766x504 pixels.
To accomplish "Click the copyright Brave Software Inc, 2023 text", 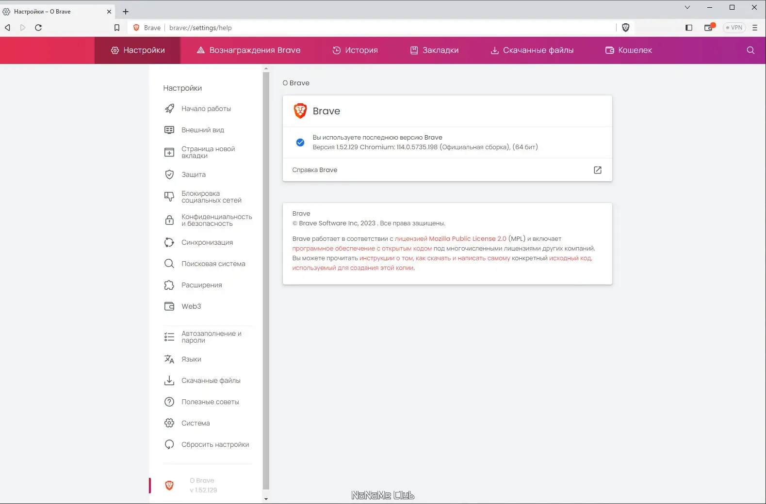I will 369,223.
